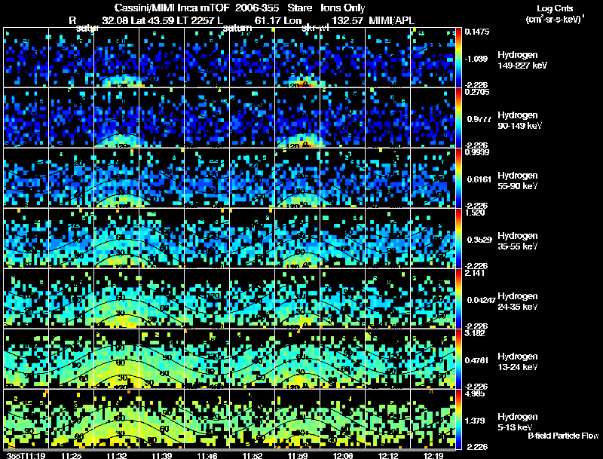Click the Cassini/MIMI Inca mTOF title

coord(172,8)
